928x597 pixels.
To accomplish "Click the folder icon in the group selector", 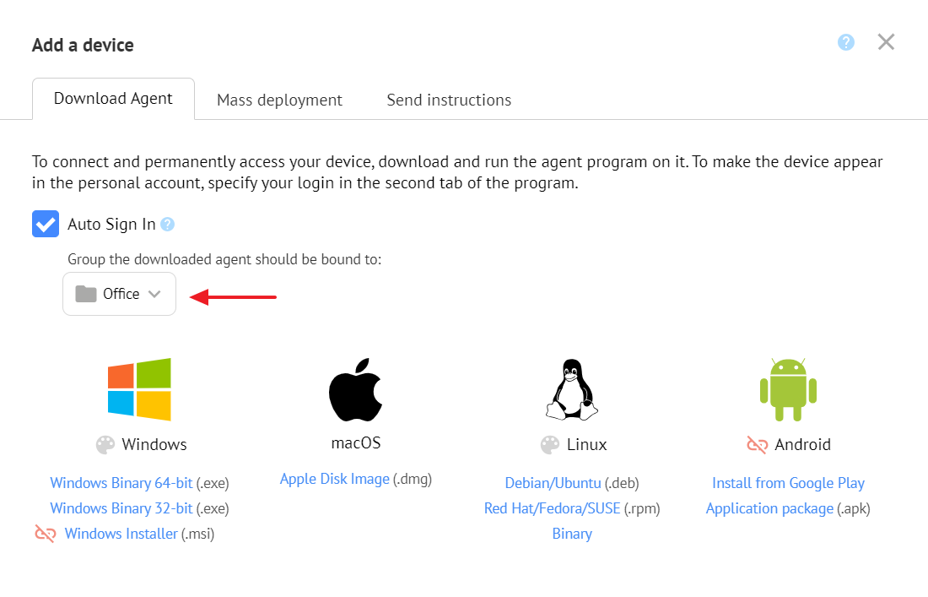I will [86, 294].
